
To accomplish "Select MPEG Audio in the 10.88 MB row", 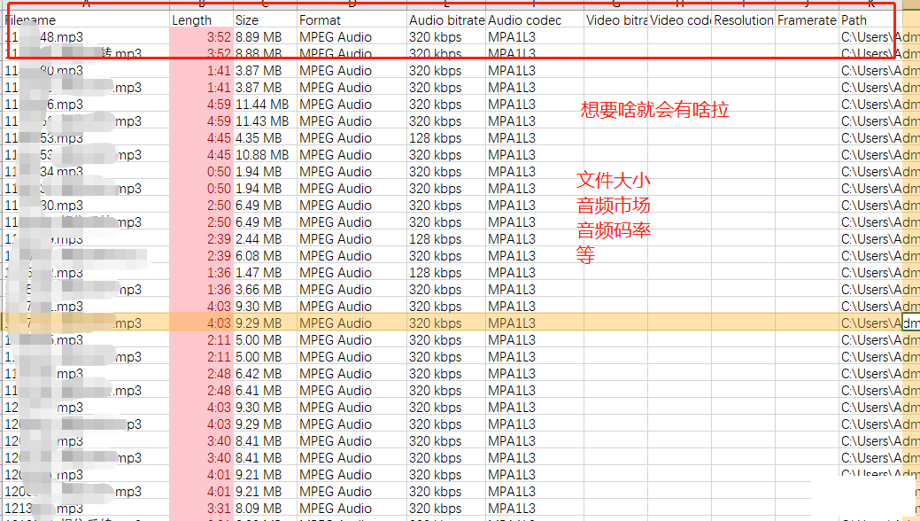I will (x=352, y=155).
